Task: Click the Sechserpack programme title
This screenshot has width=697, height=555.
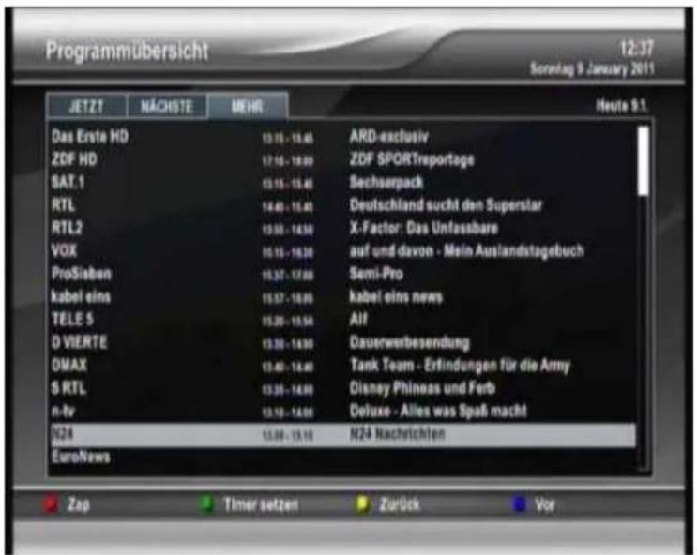Action: point(386,183)
